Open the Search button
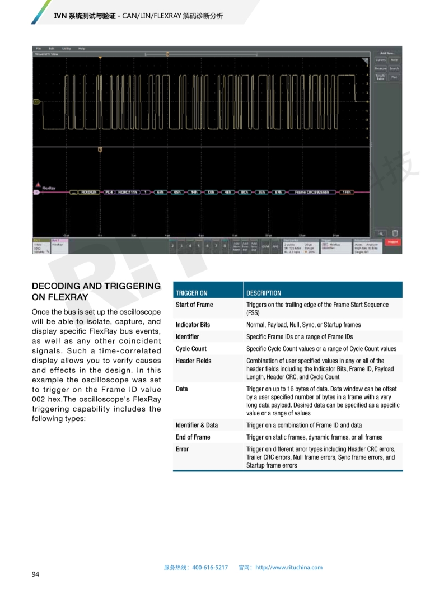The image size is (444, 603). click(394, 68)
